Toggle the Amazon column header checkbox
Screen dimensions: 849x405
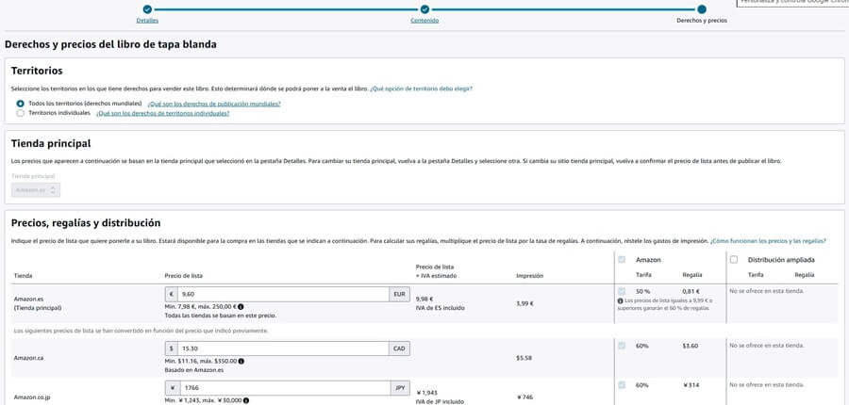coord(622,260)
